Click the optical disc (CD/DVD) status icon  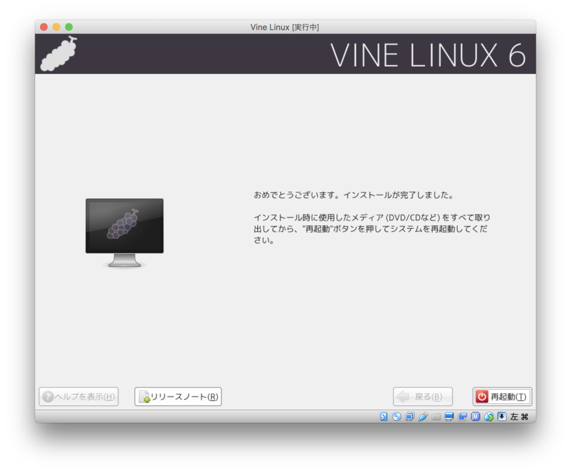[396, 417]
